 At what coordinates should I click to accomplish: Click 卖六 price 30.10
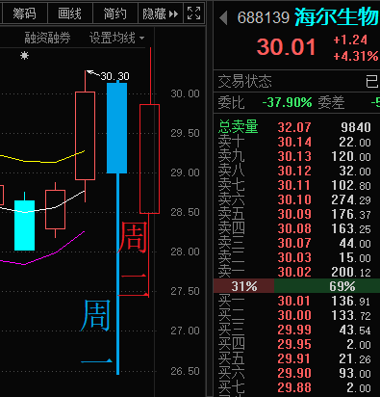294,199
